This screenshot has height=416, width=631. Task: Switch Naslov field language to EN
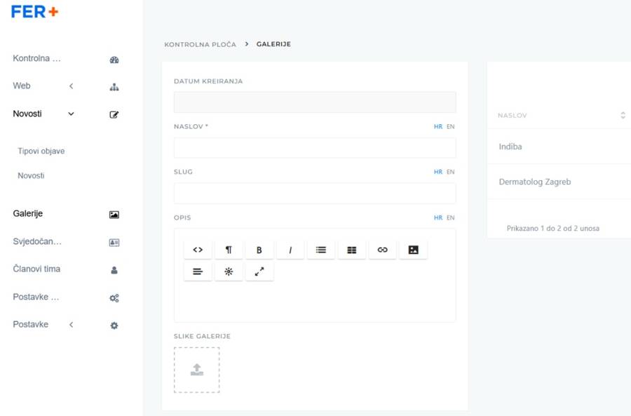(450, 126)
